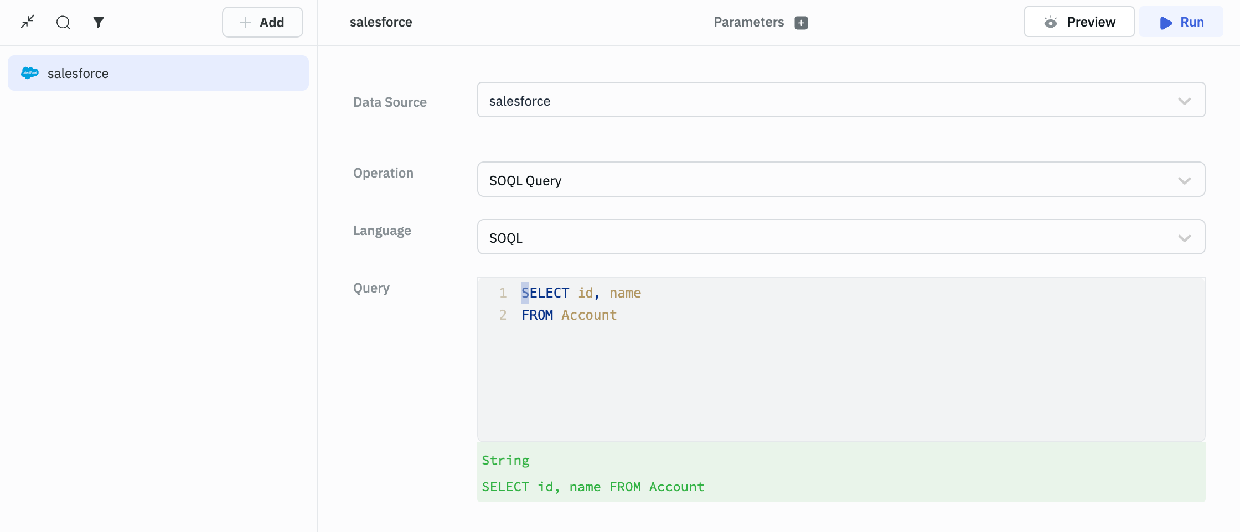Click the Run play triangle icon
Image resolution: width=1240 pixels, height=532 pixels.
point(1166,23)
